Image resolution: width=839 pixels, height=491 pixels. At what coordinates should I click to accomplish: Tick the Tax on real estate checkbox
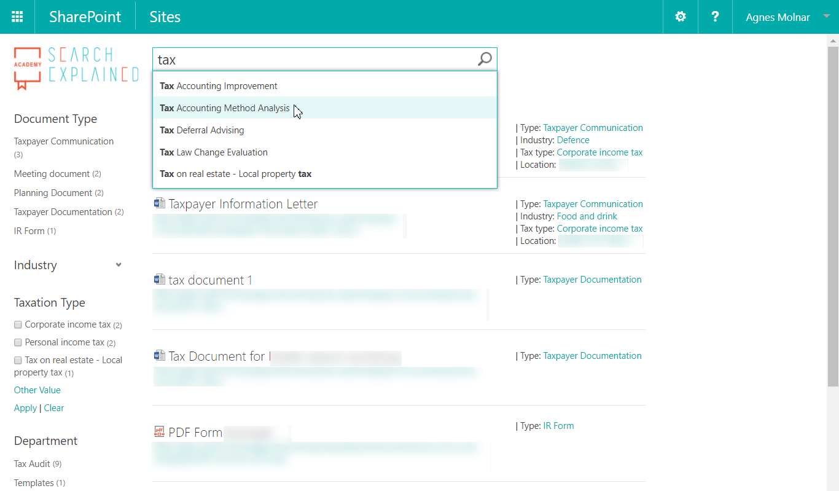click(18, 360)
